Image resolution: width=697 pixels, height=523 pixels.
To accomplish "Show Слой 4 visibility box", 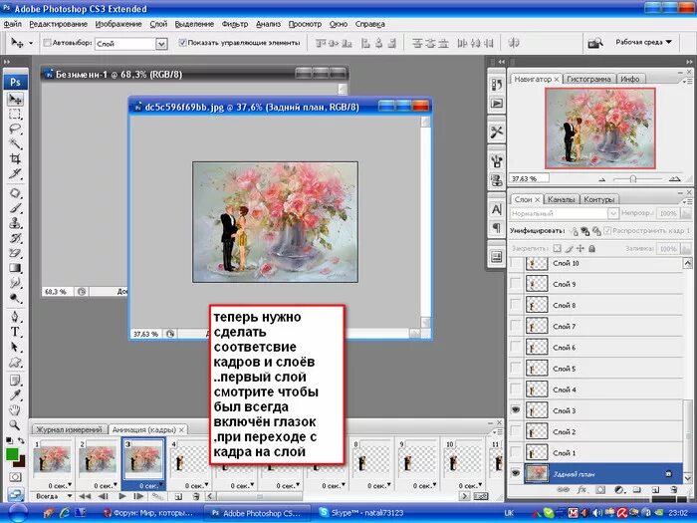I will (516, 390).
